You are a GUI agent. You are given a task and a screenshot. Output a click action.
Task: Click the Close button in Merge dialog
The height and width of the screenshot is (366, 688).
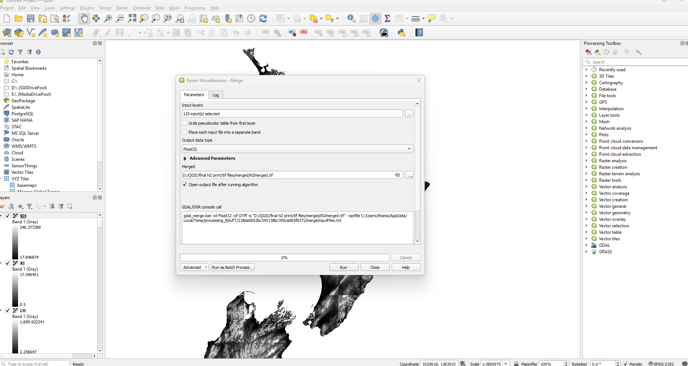point(375,267)
